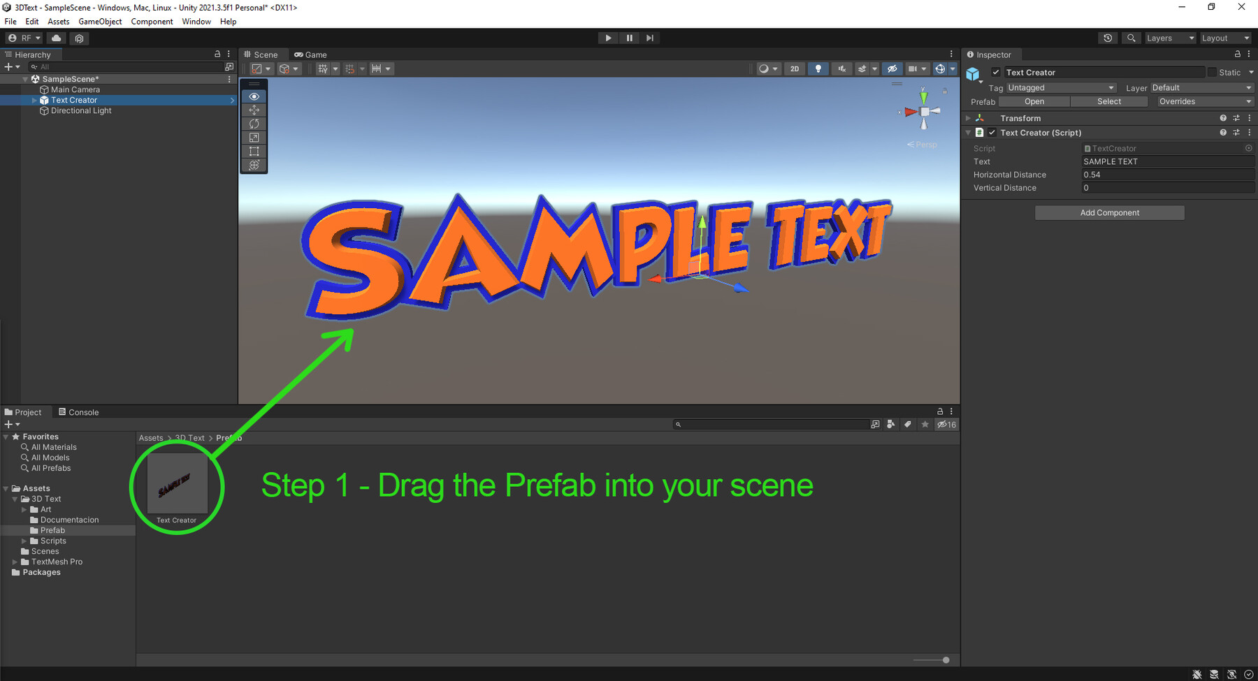The image size is (1258, 681).
Task: Expand the Art folder in Project tree
Action: coord(24,509)
